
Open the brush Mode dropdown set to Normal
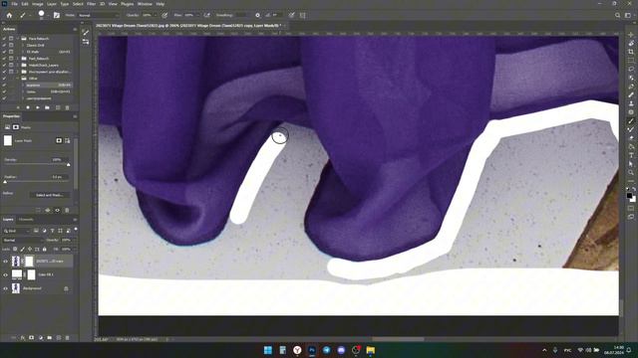[98, 16]
